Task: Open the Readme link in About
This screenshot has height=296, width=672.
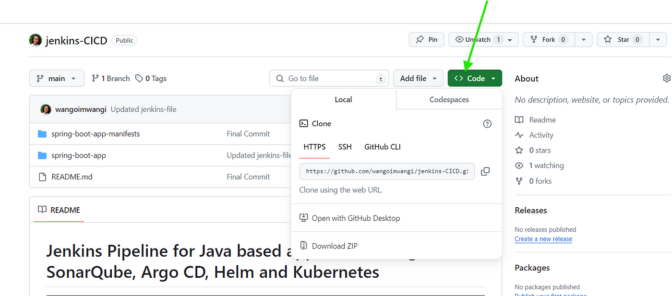Action: pyautogui.click(x=542, y=119)
